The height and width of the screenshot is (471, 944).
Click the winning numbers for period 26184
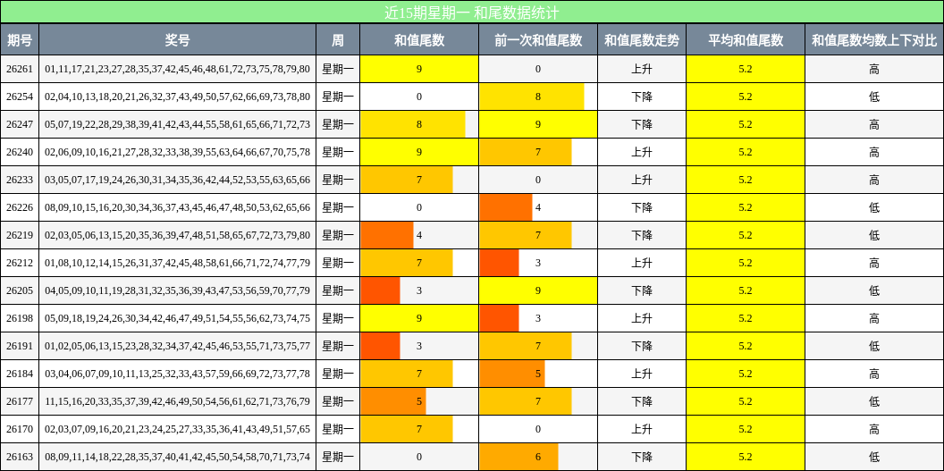[x=178, y=374]
